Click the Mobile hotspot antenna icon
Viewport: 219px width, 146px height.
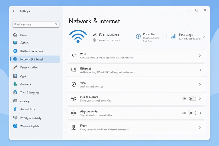(74, 99)
